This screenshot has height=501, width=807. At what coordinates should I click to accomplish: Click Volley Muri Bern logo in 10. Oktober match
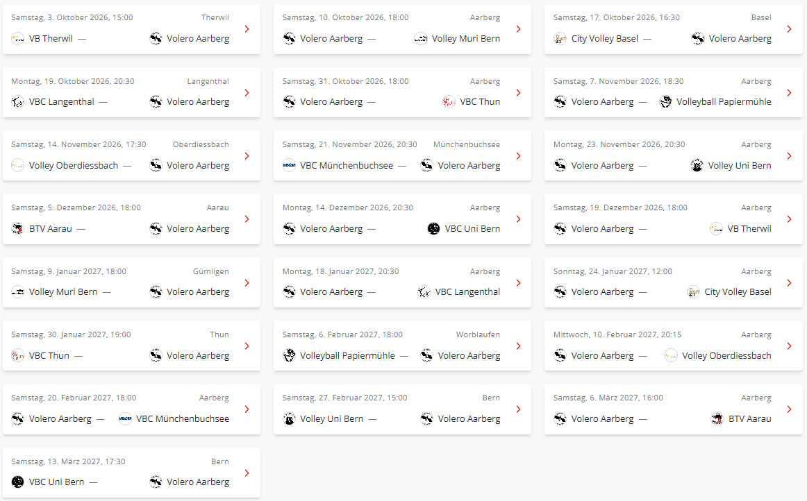click(421, 39)
